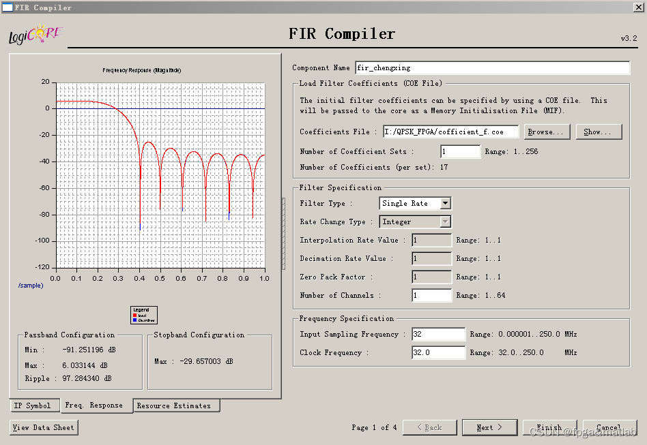Click the 'Range: 1..256' label
This screenshot has height=445, width=647.
511,152
